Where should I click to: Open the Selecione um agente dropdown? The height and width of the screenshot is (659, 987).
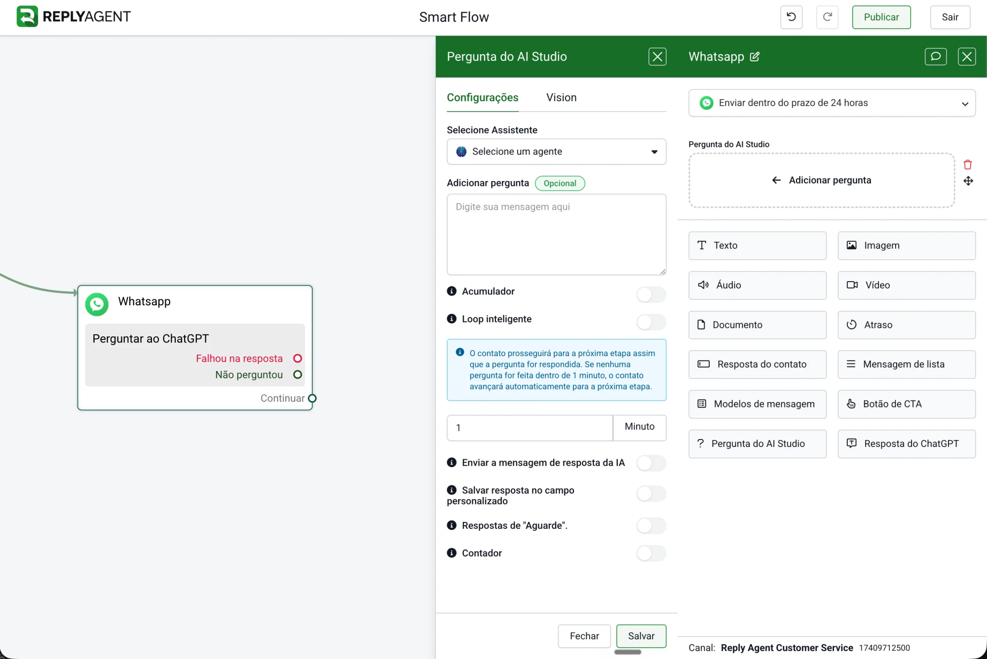556,151
